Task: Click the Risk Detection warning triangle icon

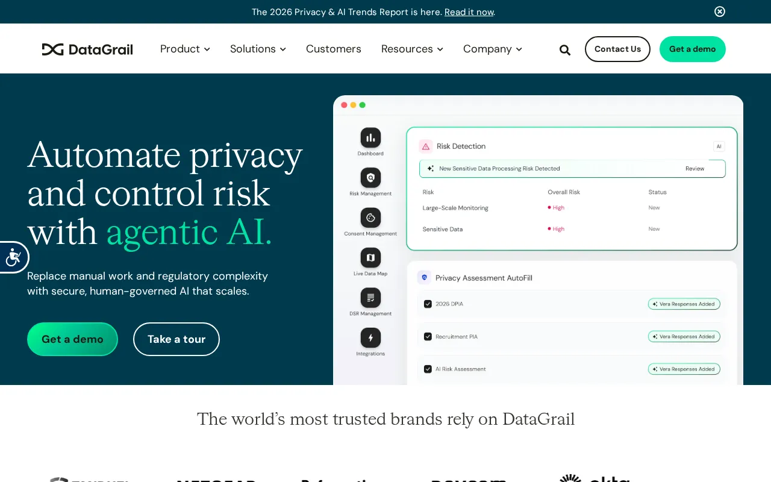Action: (x=426, y=146)
